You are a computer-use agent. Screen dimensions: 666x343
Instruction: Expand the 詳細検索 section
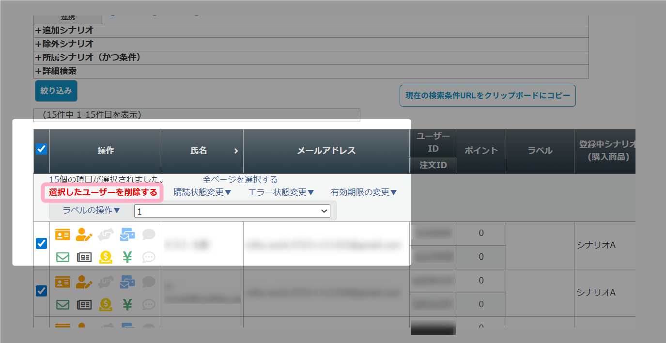[x=56, y=71]
